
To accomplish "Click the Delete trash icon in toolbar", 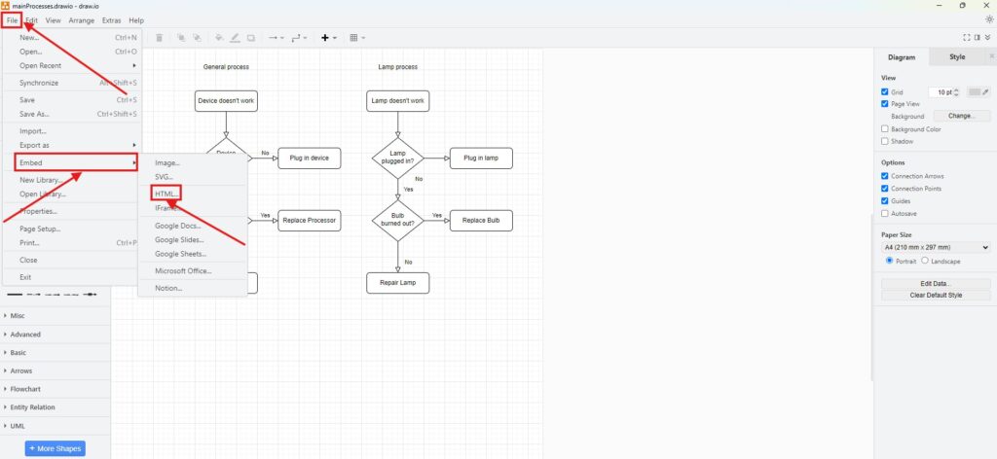I will (159, 38).
